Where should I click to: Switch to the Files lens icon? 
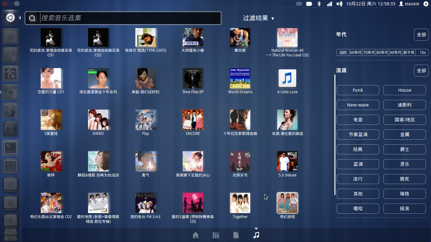coord(236,235)
